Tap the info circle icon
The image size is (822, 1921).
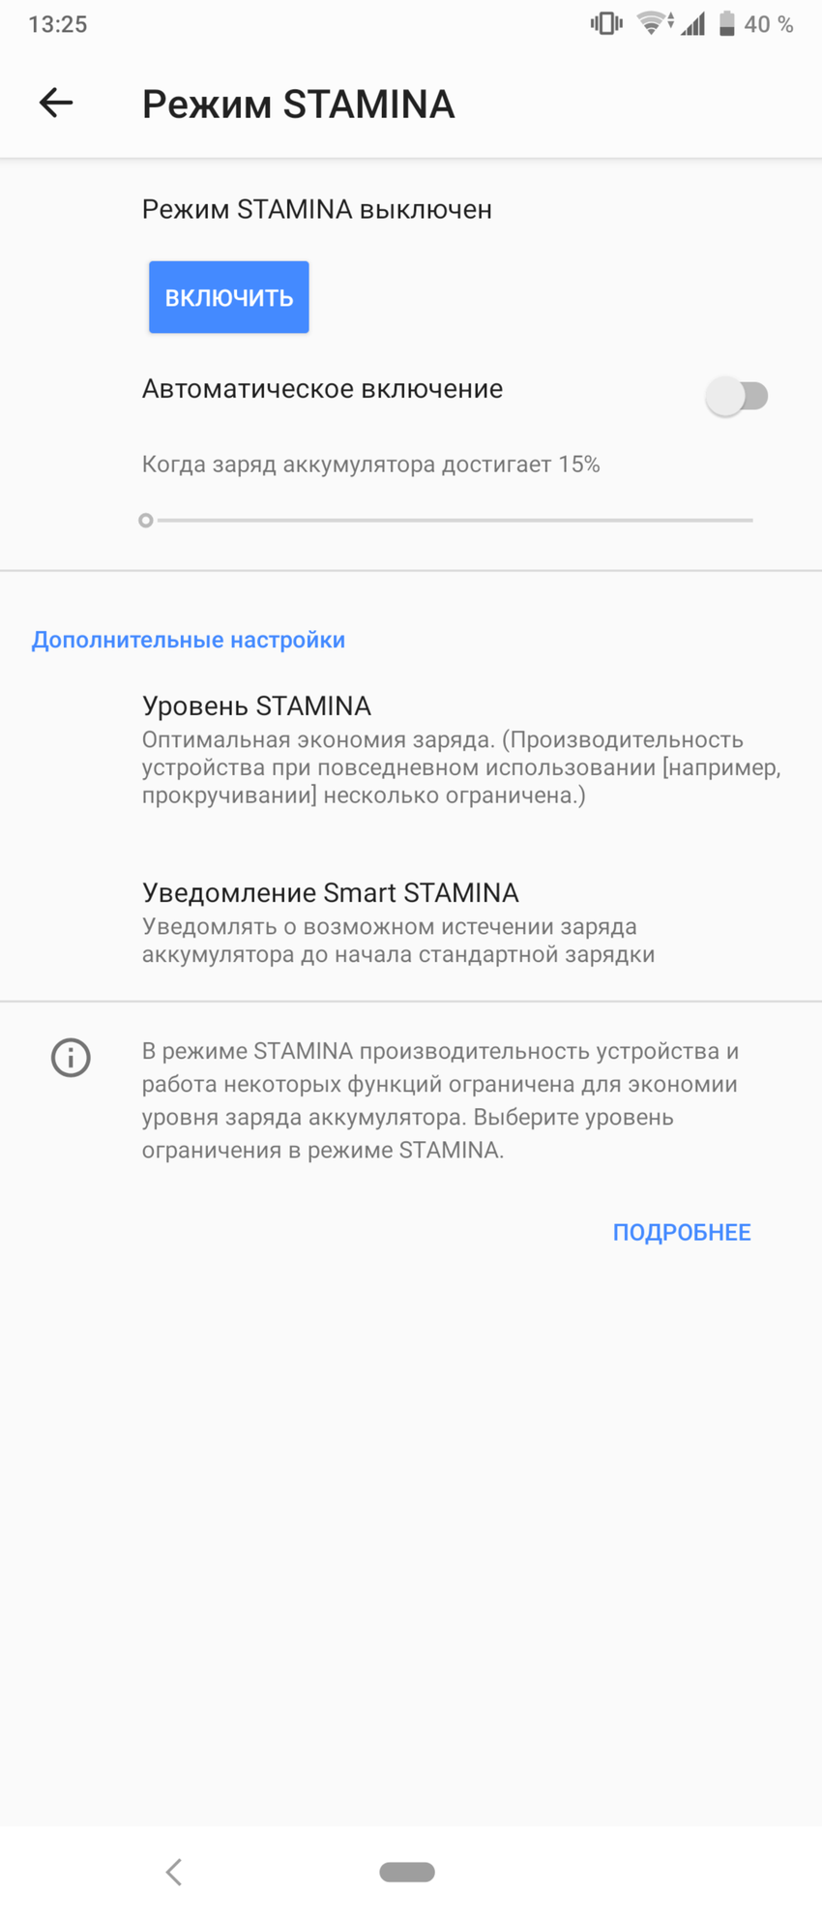[71, 1057]
